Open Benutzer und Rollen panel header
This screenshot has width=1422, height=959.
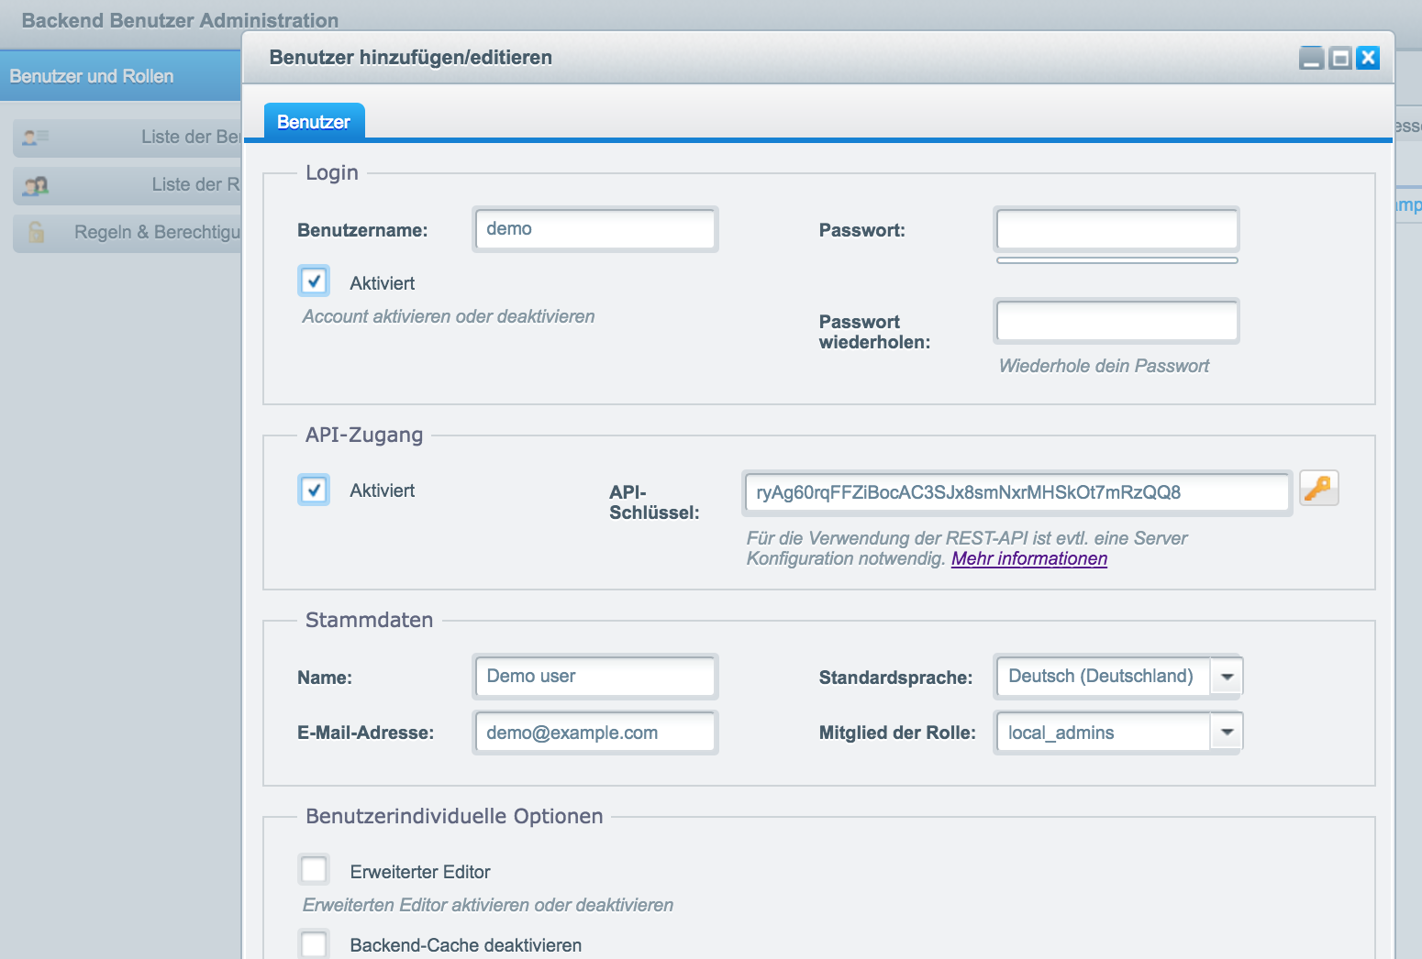click(120, 76)
